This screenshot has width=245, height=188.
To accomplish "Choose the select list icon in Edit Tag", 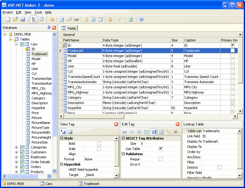I will point(154,132).
